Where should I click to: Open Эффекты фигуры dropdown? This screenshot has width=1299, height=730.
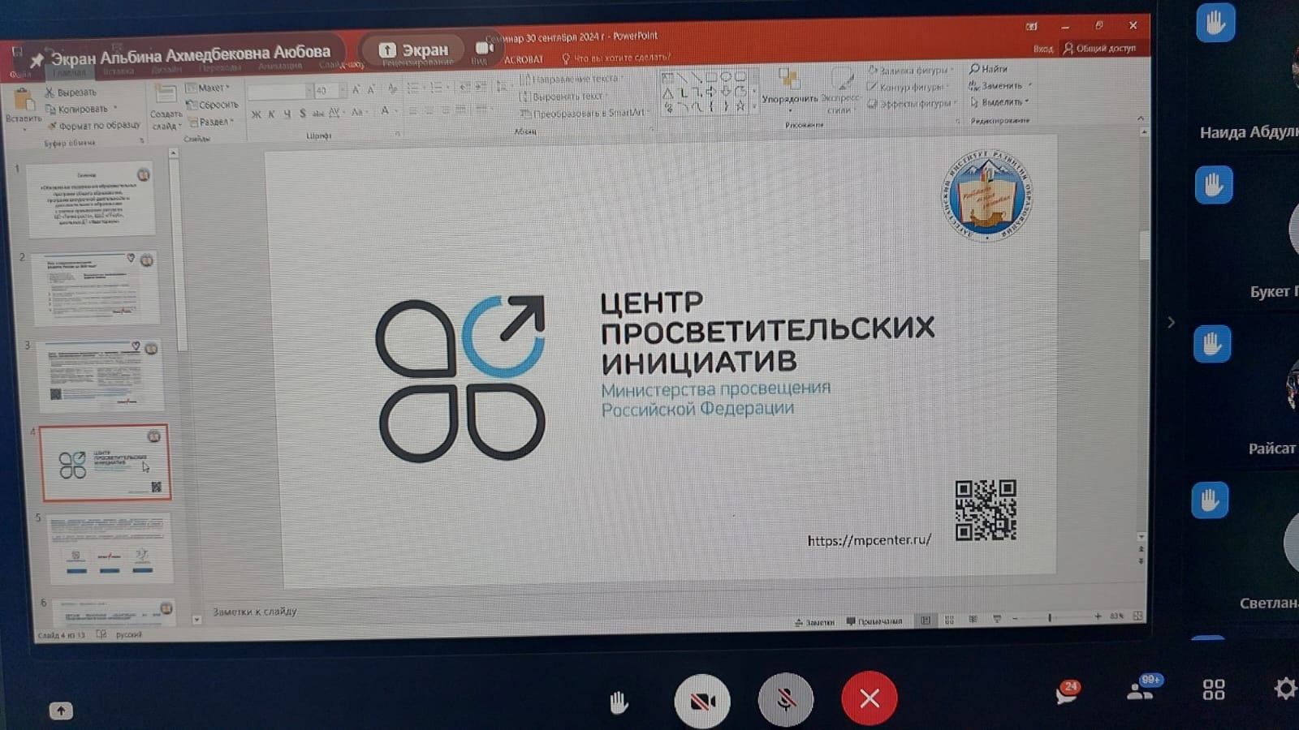pyautogui.click(x=913, y=103)
